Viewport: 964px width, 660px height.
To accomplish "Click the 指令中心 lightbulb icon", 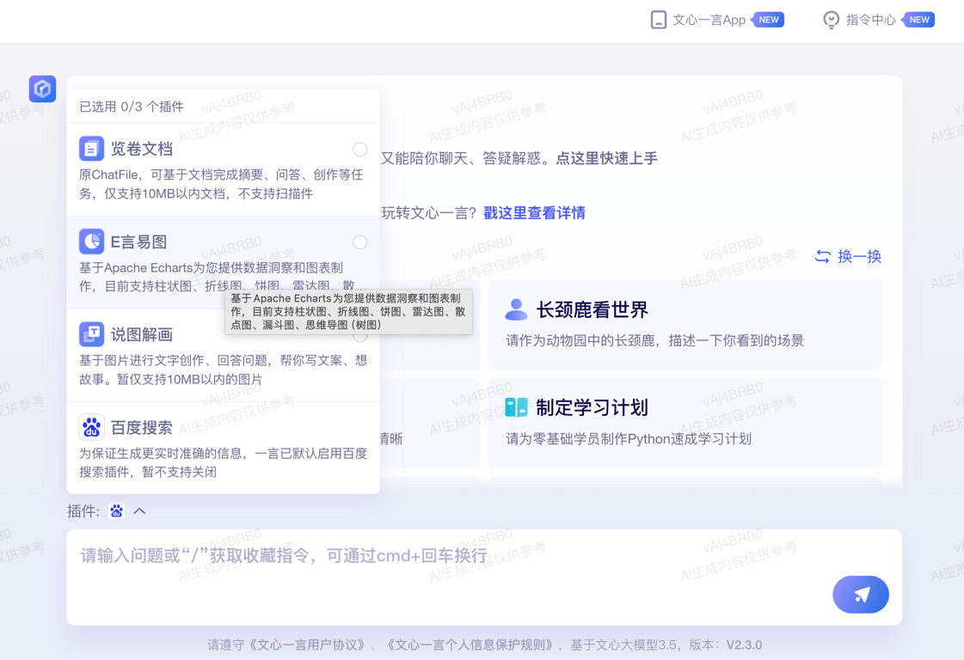I will (x=832, y=20).
